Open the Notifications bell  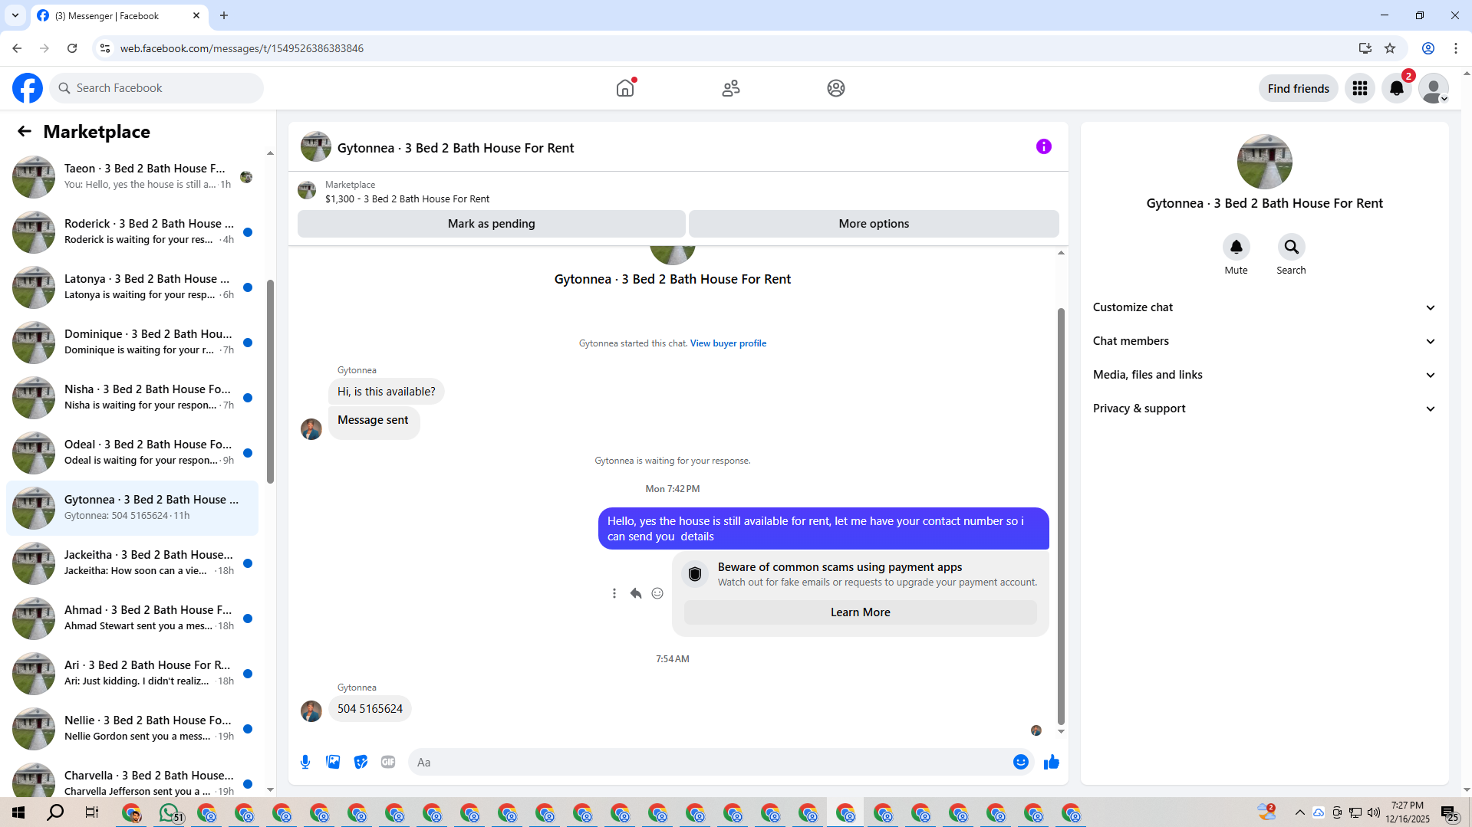pyautogui.click(x=1397, y=88)
